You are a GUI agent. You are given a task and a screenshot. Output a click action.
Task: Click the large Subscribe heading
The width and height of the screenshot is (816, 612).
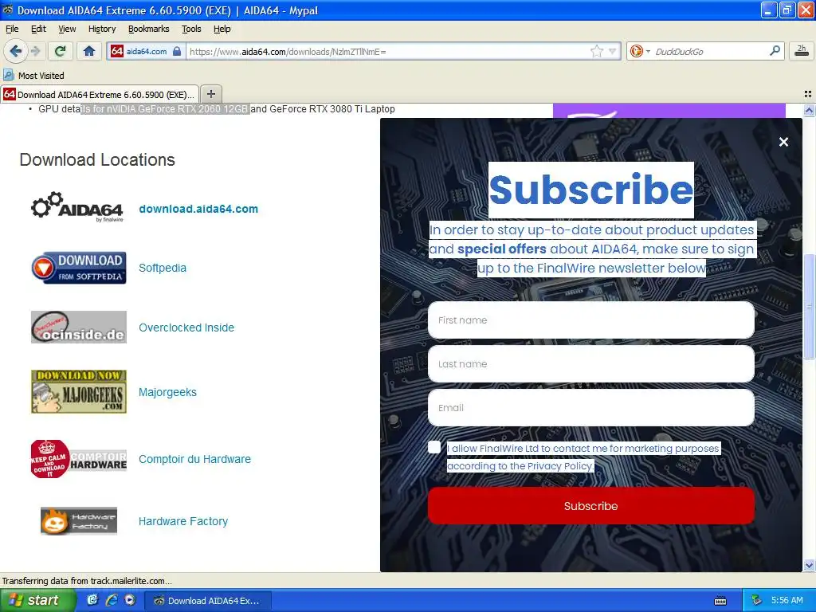click(x=590, y=190)
